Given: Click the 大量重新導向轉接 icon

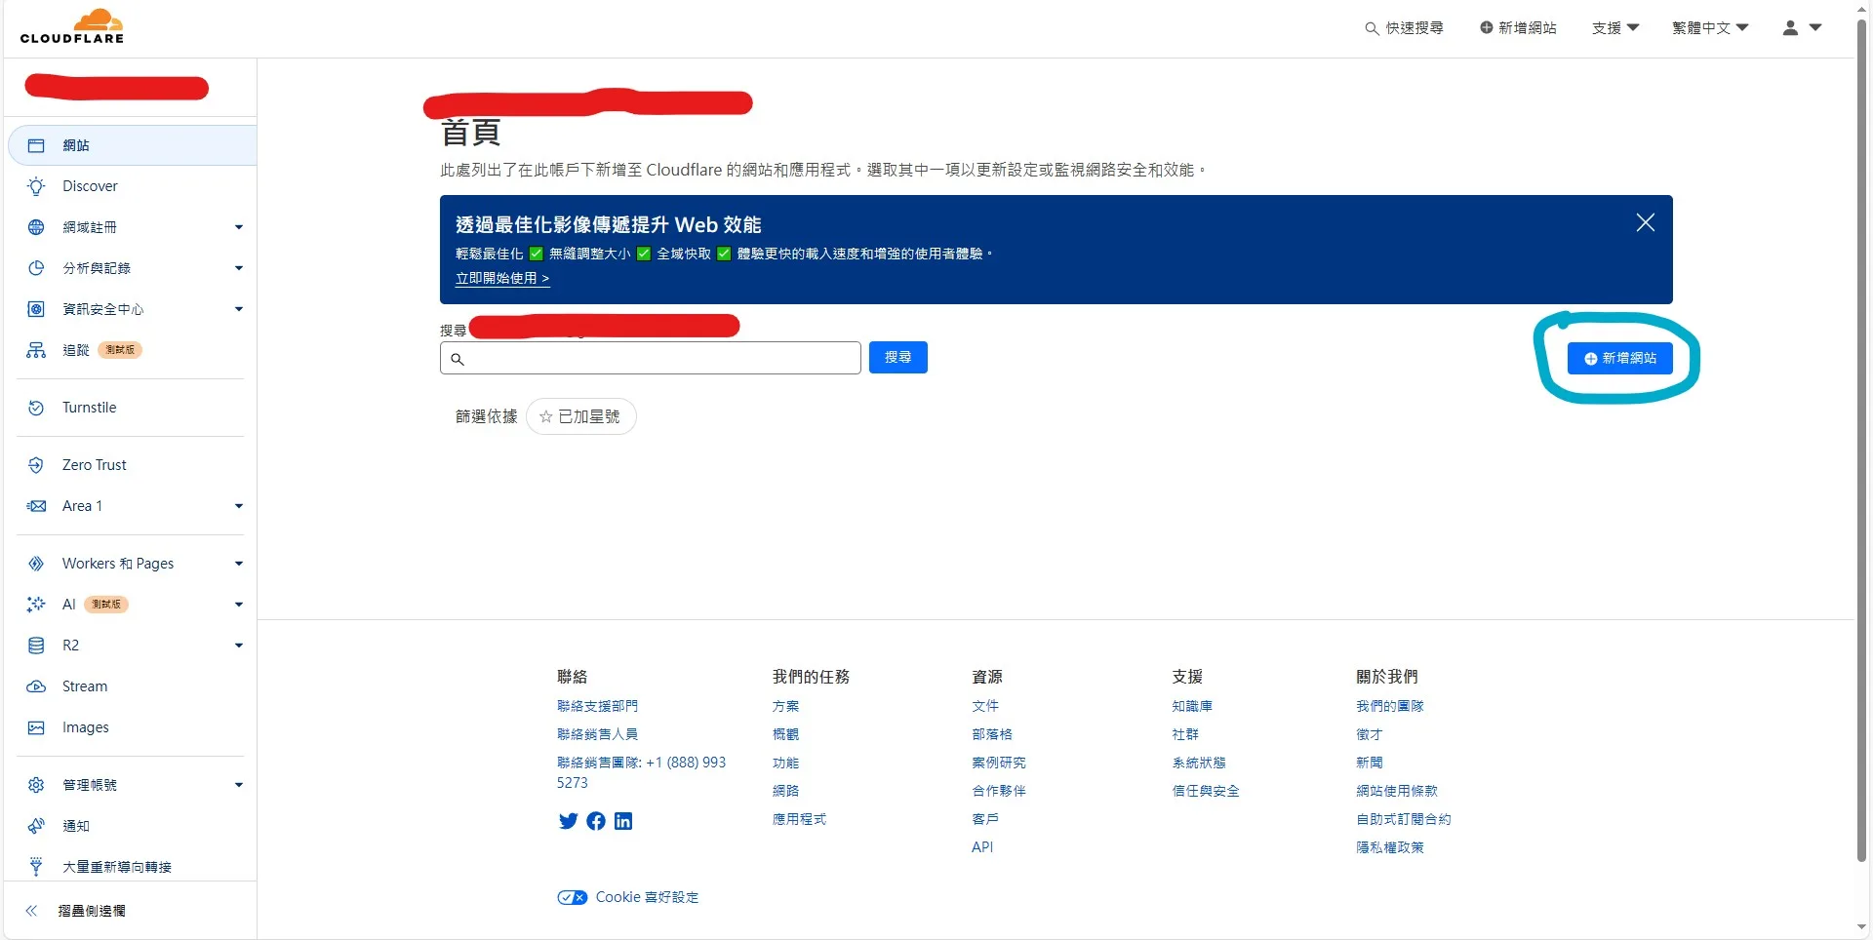Looking at the screenshot, I should tap(36, 867).
